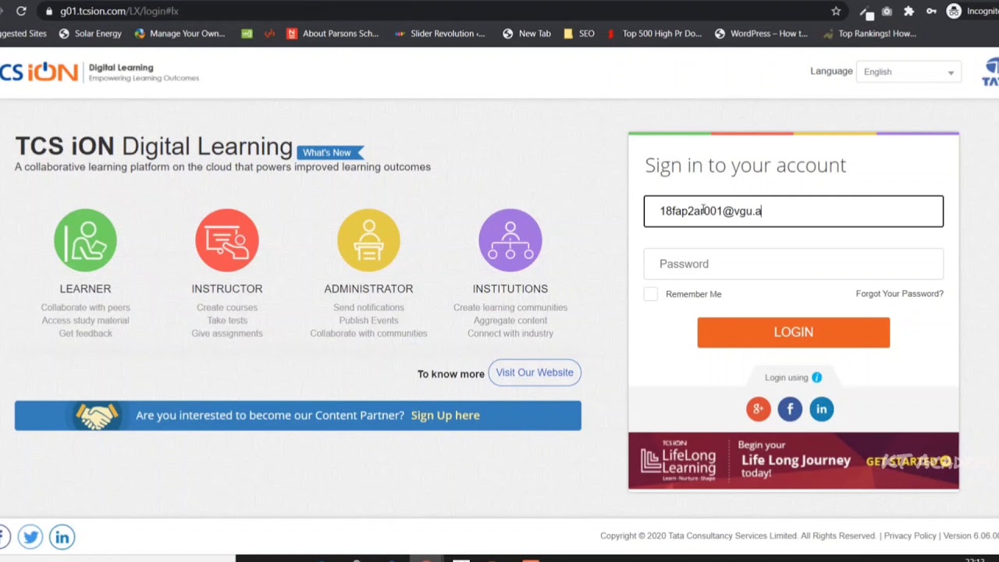Open LinkedIn page from footer icon
Viewport: 999px width, 562px height.
pos(62,537)
